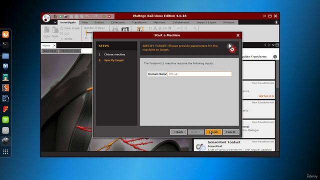Screen dimensions: 320x180
Task: Open the Machines ribbon tab
Action: 159,22
